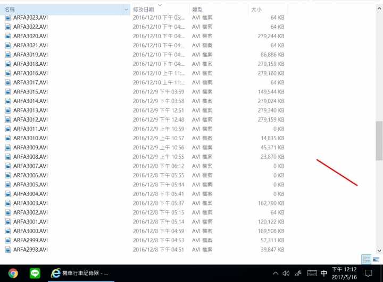Select the file icon of ARFA3011.AVI
383x282 pixels.
(x=8, y=129)
